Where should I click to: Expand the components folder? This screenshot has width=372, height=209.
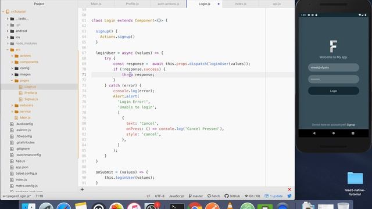[x=12, y=62]
